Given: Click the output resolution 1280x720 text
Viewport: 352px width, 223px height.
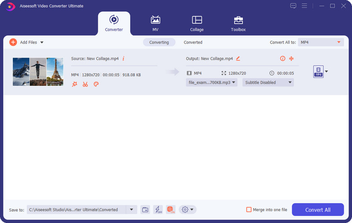Looking at the screenshot, I should [x=237, y=73].
